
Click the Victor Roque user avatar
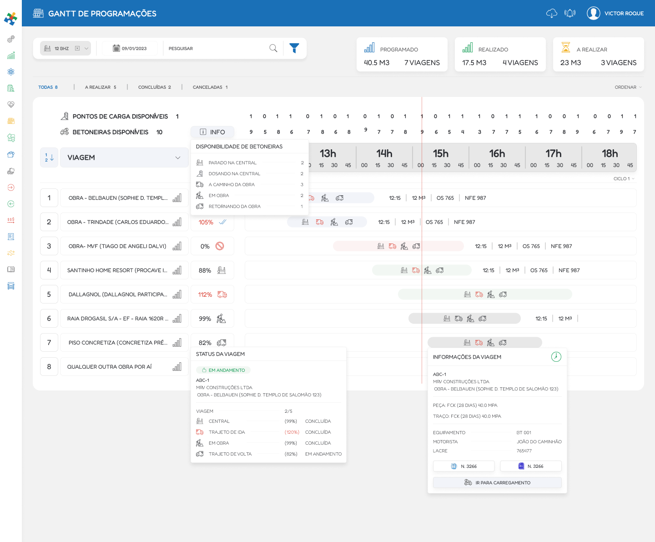pyautogui.click(x=593, y=13)
